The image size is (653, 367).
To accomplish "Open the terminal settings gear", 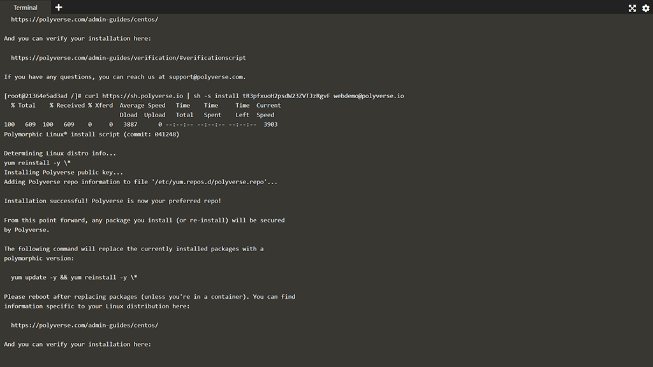I will 645,8.
